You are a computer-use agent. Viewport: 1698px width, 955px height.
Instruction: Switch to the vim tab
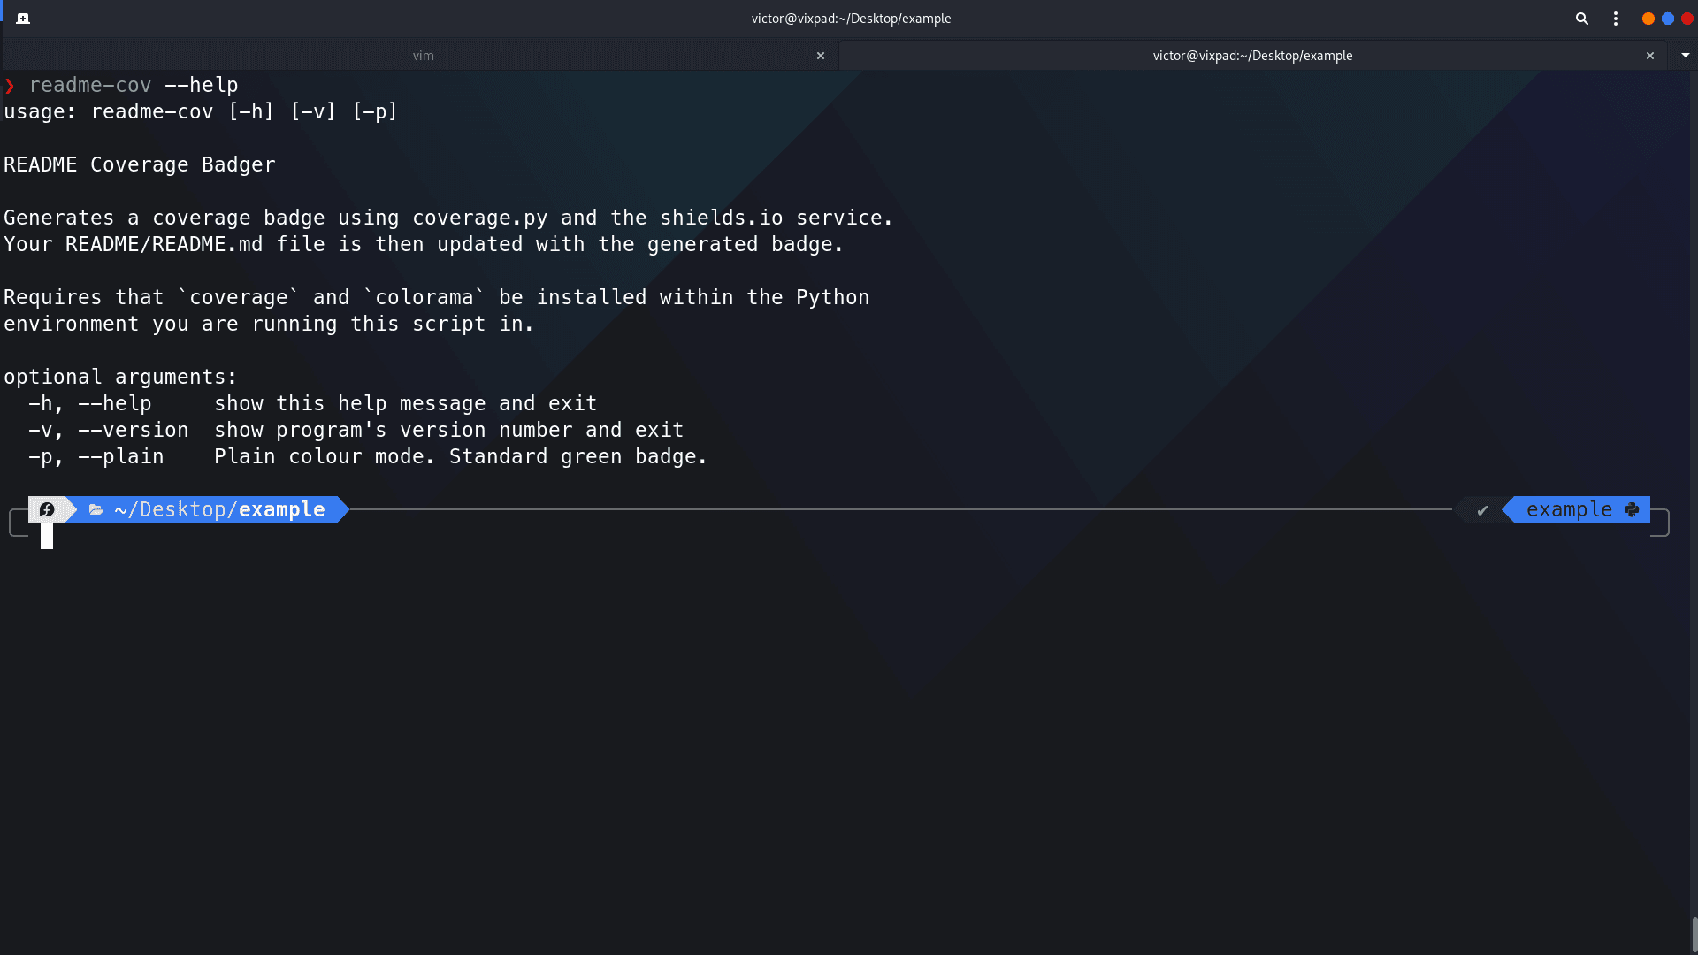423,55
